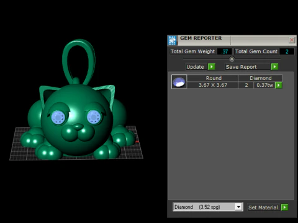Image resolution: width=298 pixels, height=223 pixels.
Task: Click the 3.67 X 3.67 size cell
Action: 212,85
